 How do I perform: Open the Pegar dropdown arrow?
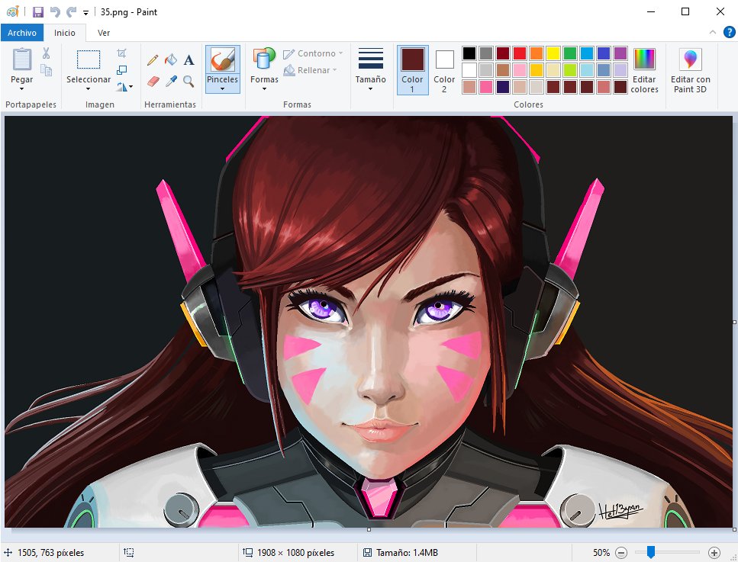click(x=21, y=89)
